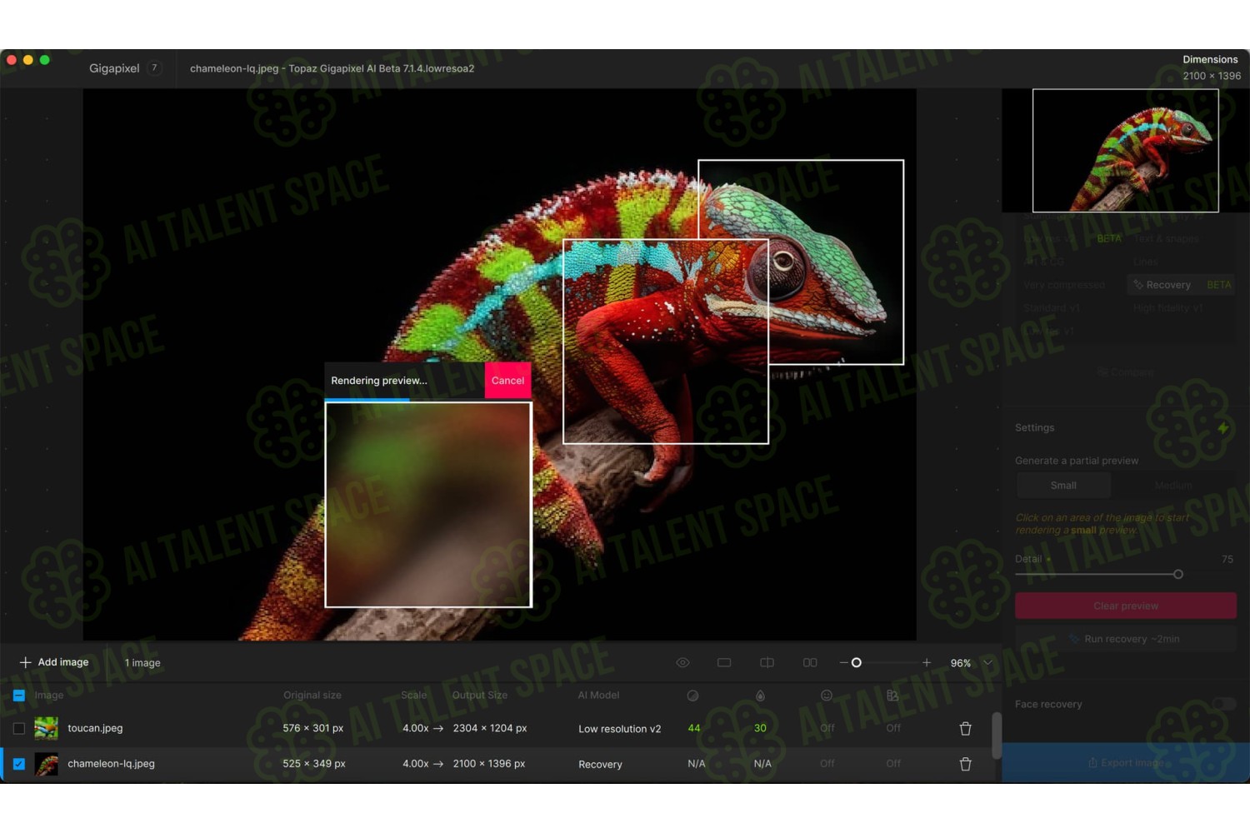Click the Output Size column header

[x=479, y=696]
